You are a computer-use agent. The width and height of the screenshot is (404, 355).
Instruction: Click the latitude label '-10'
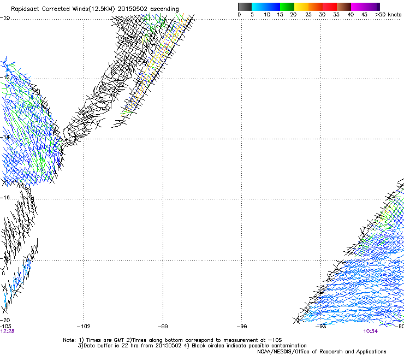point(5,18)
